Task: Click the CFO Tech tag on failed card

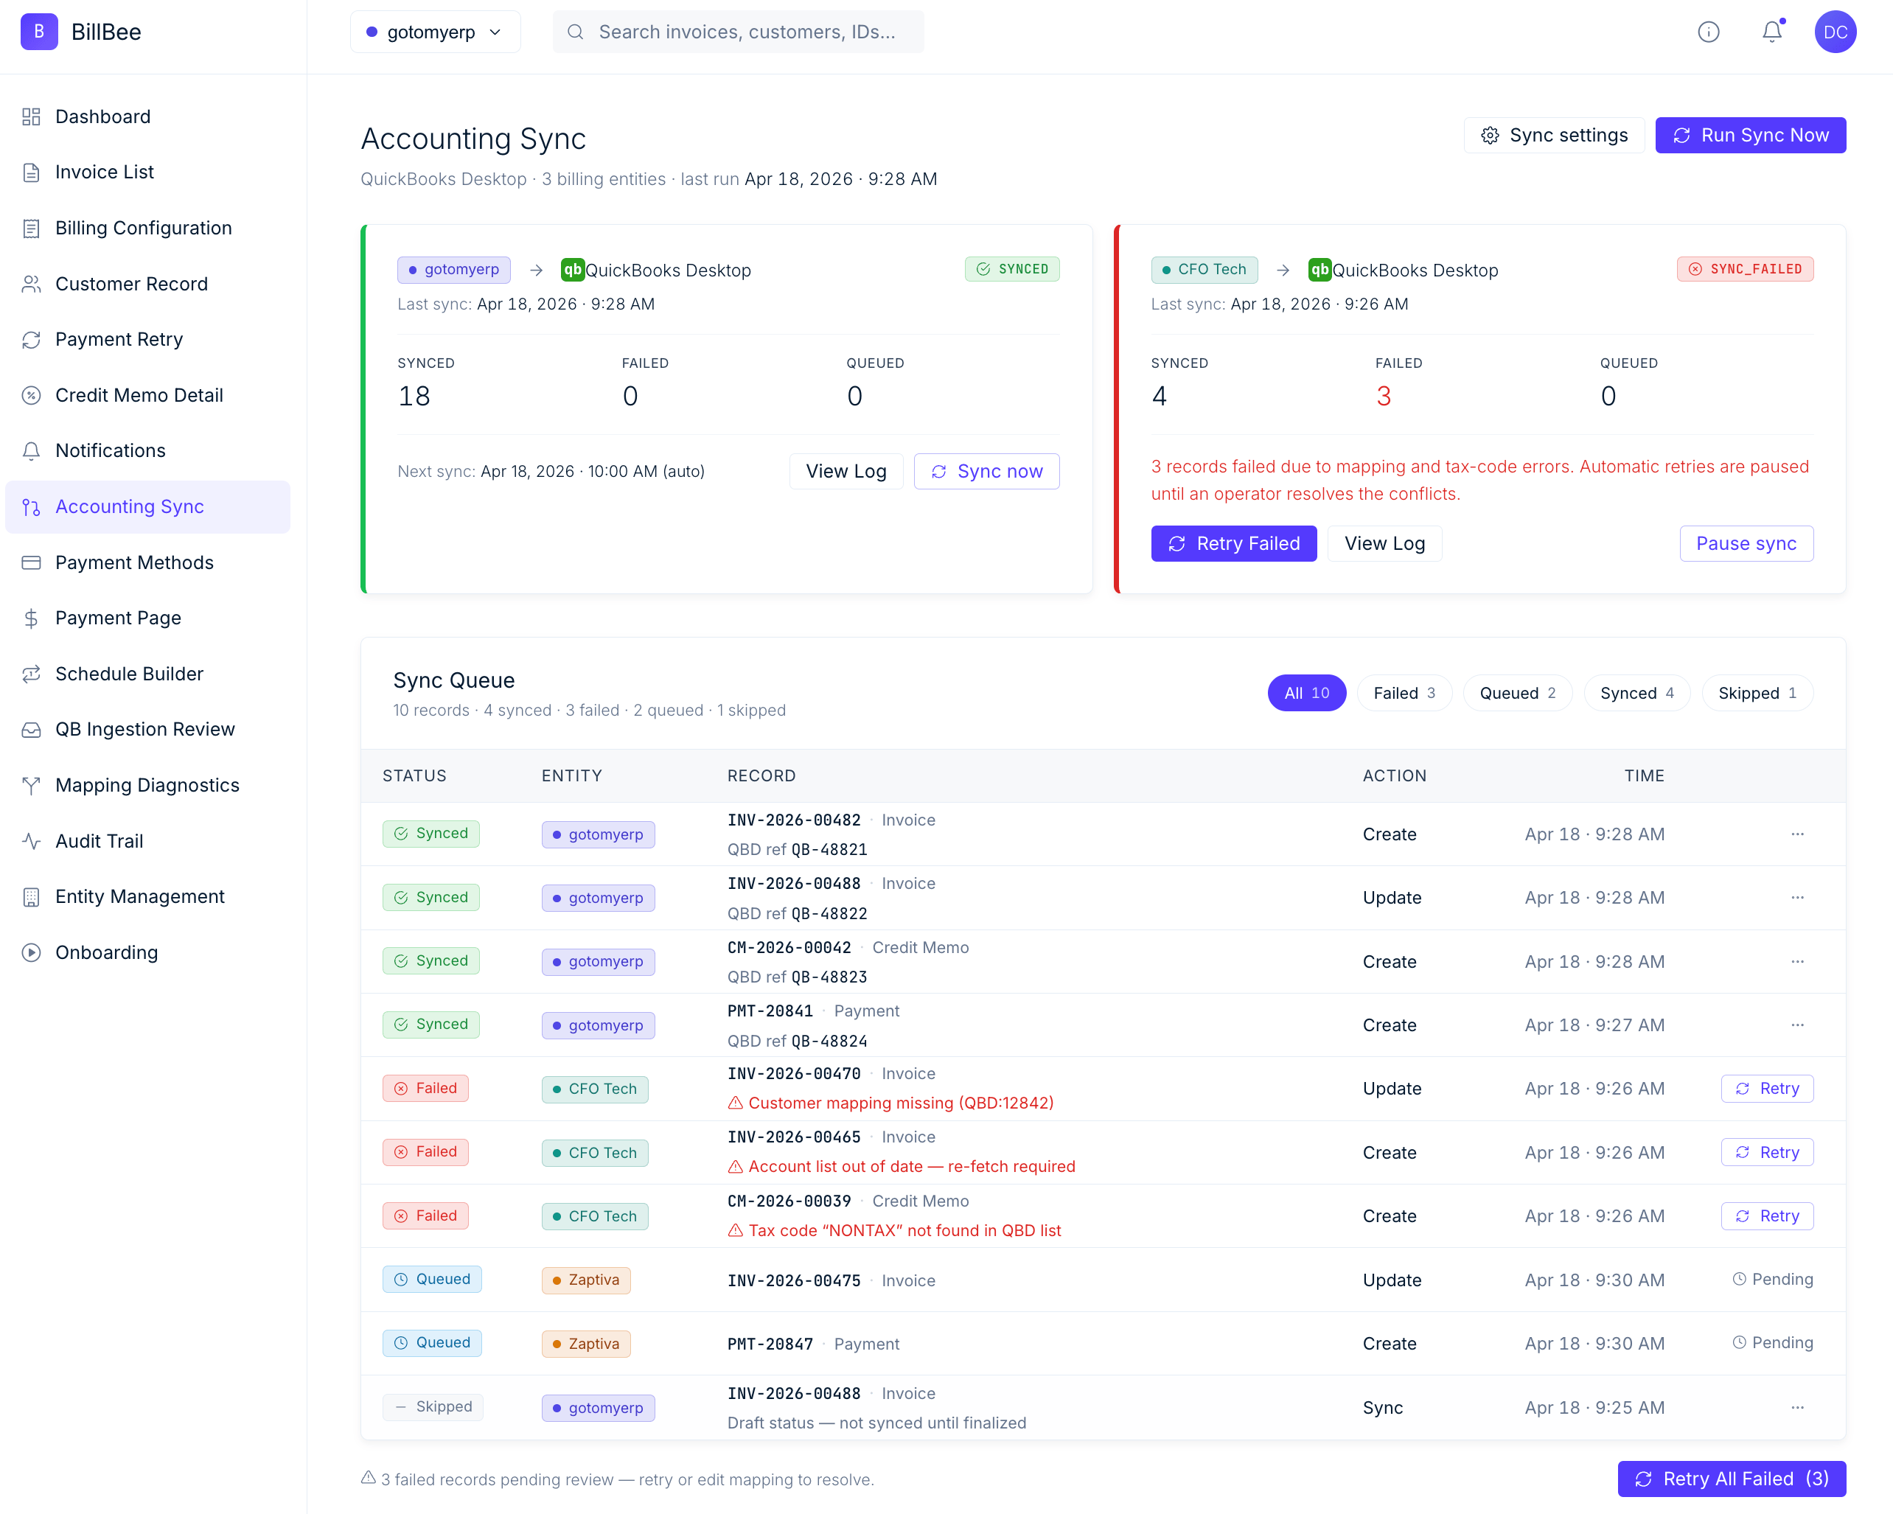Action: tap(1204, 270)
